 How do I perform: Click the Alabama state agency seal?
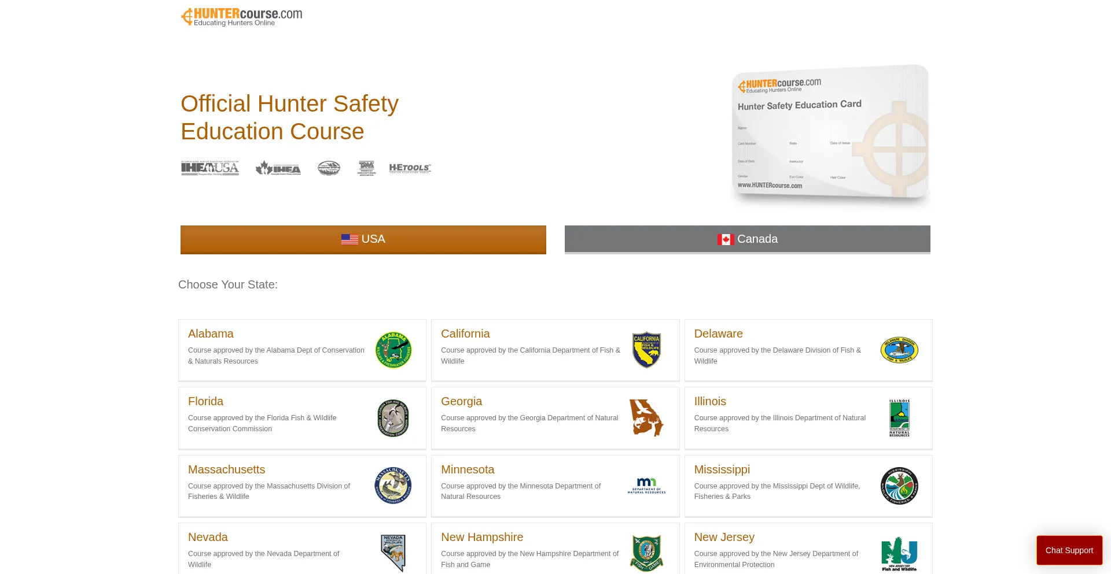(393, 350)
